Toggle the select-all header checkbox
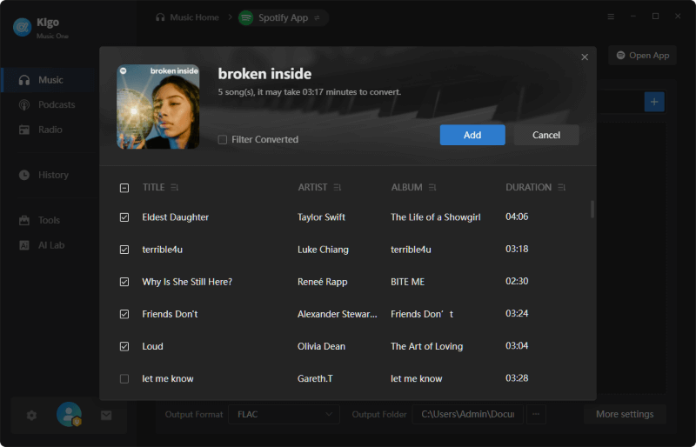 coord(124,188)
